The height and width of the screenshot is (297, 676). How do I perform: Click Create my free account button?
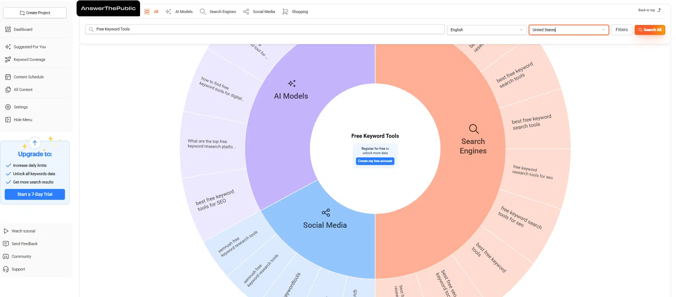pyautogui.click(x=375, y=161)
